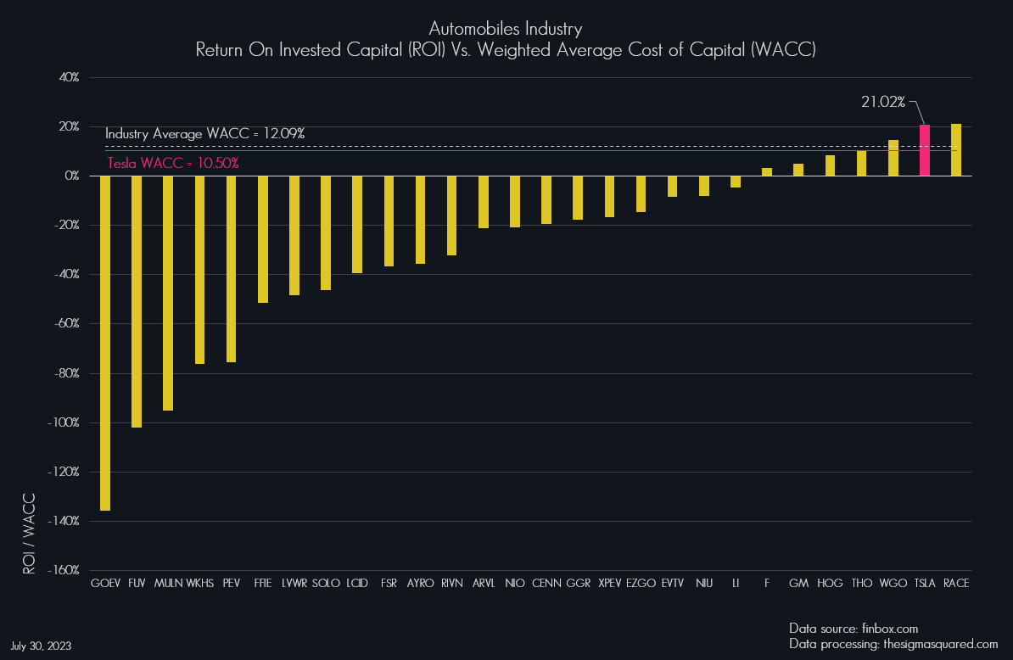Click the ROI / WACC y-axis title

coord(28,534)
